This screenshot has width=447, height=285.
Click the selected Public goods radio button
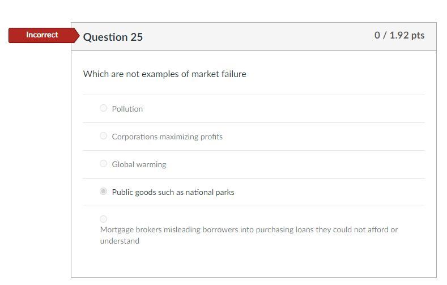click(x=103, y=192)
